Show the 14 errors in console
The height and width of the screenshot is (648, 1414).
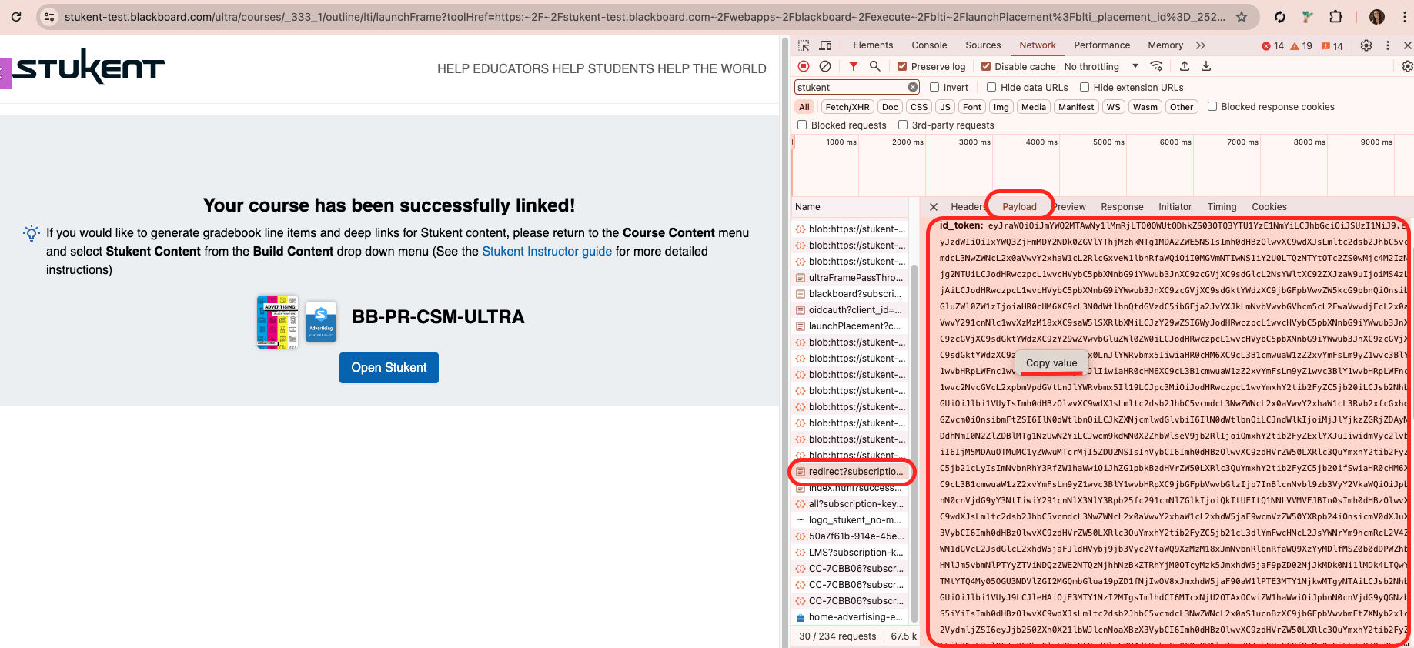point(1272,46)
